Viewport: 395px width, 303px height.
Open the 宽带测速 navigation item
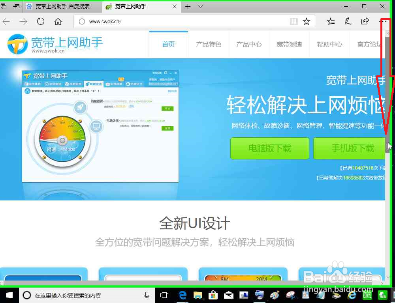pyautogui.click(x=289, y=44)
